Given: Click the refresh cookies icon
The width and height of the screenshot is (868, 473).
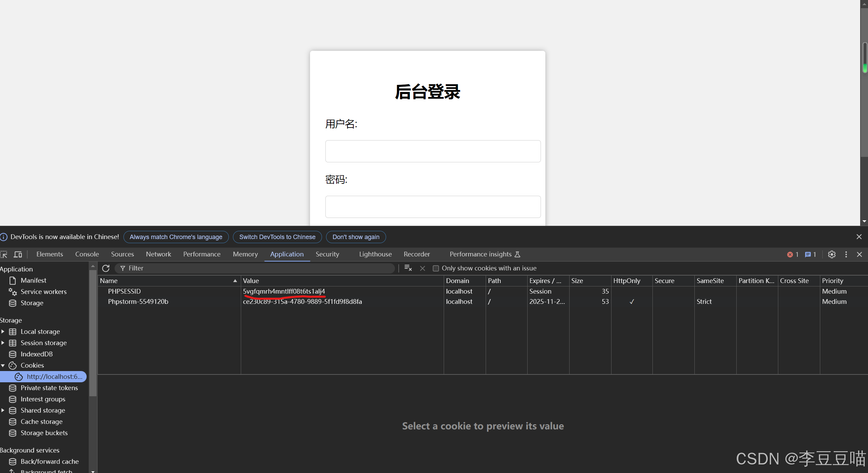Looking at the screenshot, I should pyautogui.click(x=106, y=268).
